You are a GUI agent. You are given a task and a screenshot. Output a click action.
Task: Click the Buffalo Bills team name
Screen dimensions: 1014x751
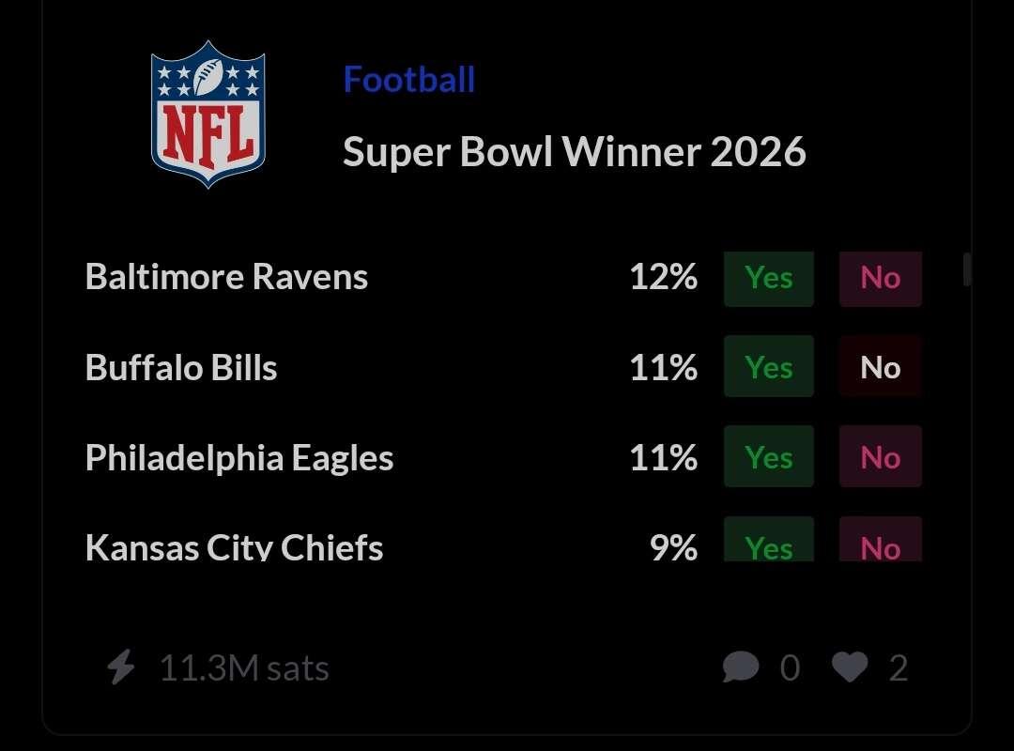tap(181, 367)
